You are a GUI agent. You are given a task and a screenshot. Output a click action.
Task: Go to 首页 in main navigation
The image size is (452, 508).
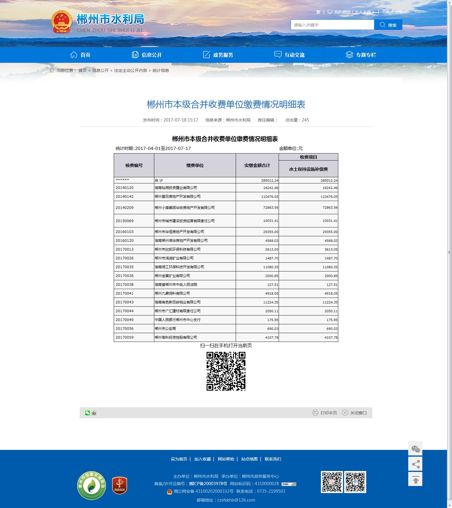80,55
